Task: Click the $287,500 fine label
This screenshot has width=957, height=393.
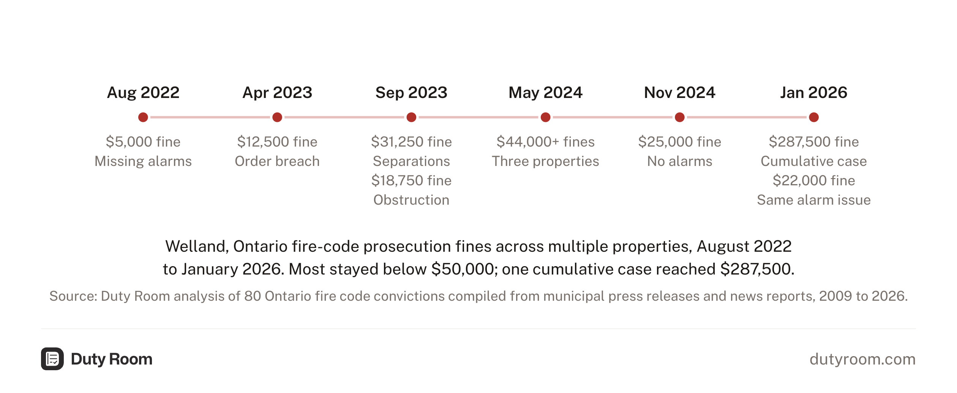Action: 814,142
